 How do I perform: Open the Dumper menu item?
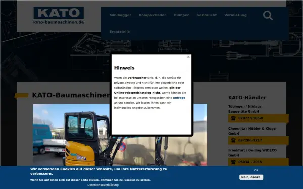[181, 15]
